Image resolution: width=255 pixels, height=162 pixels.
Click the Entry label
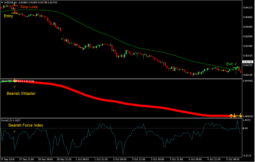pyautogui.click(x=8, y=16)
